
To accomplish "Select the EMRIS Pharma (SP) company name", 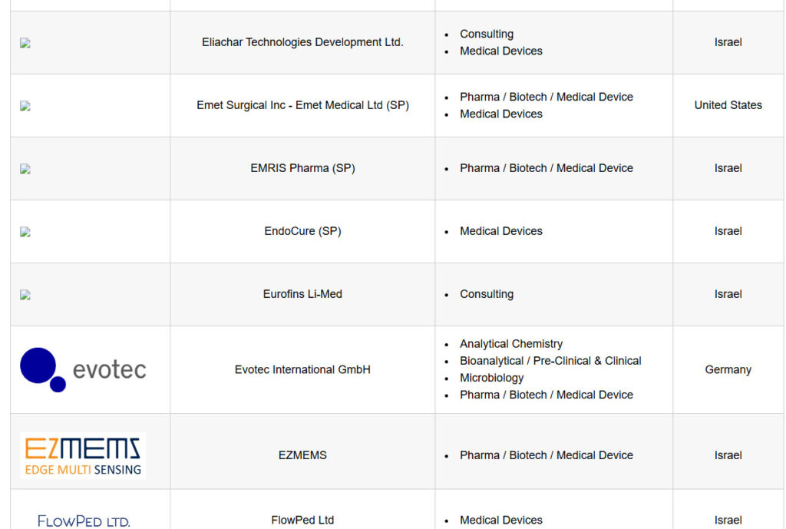I will (302, 168).
